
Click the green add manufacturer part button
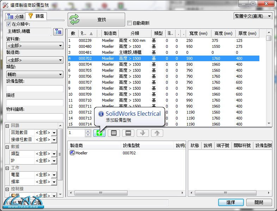click(x=99, y=133)
